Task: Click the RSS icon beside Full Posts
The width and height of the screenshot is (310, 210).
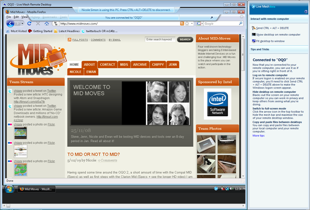Action: (69, 40)
